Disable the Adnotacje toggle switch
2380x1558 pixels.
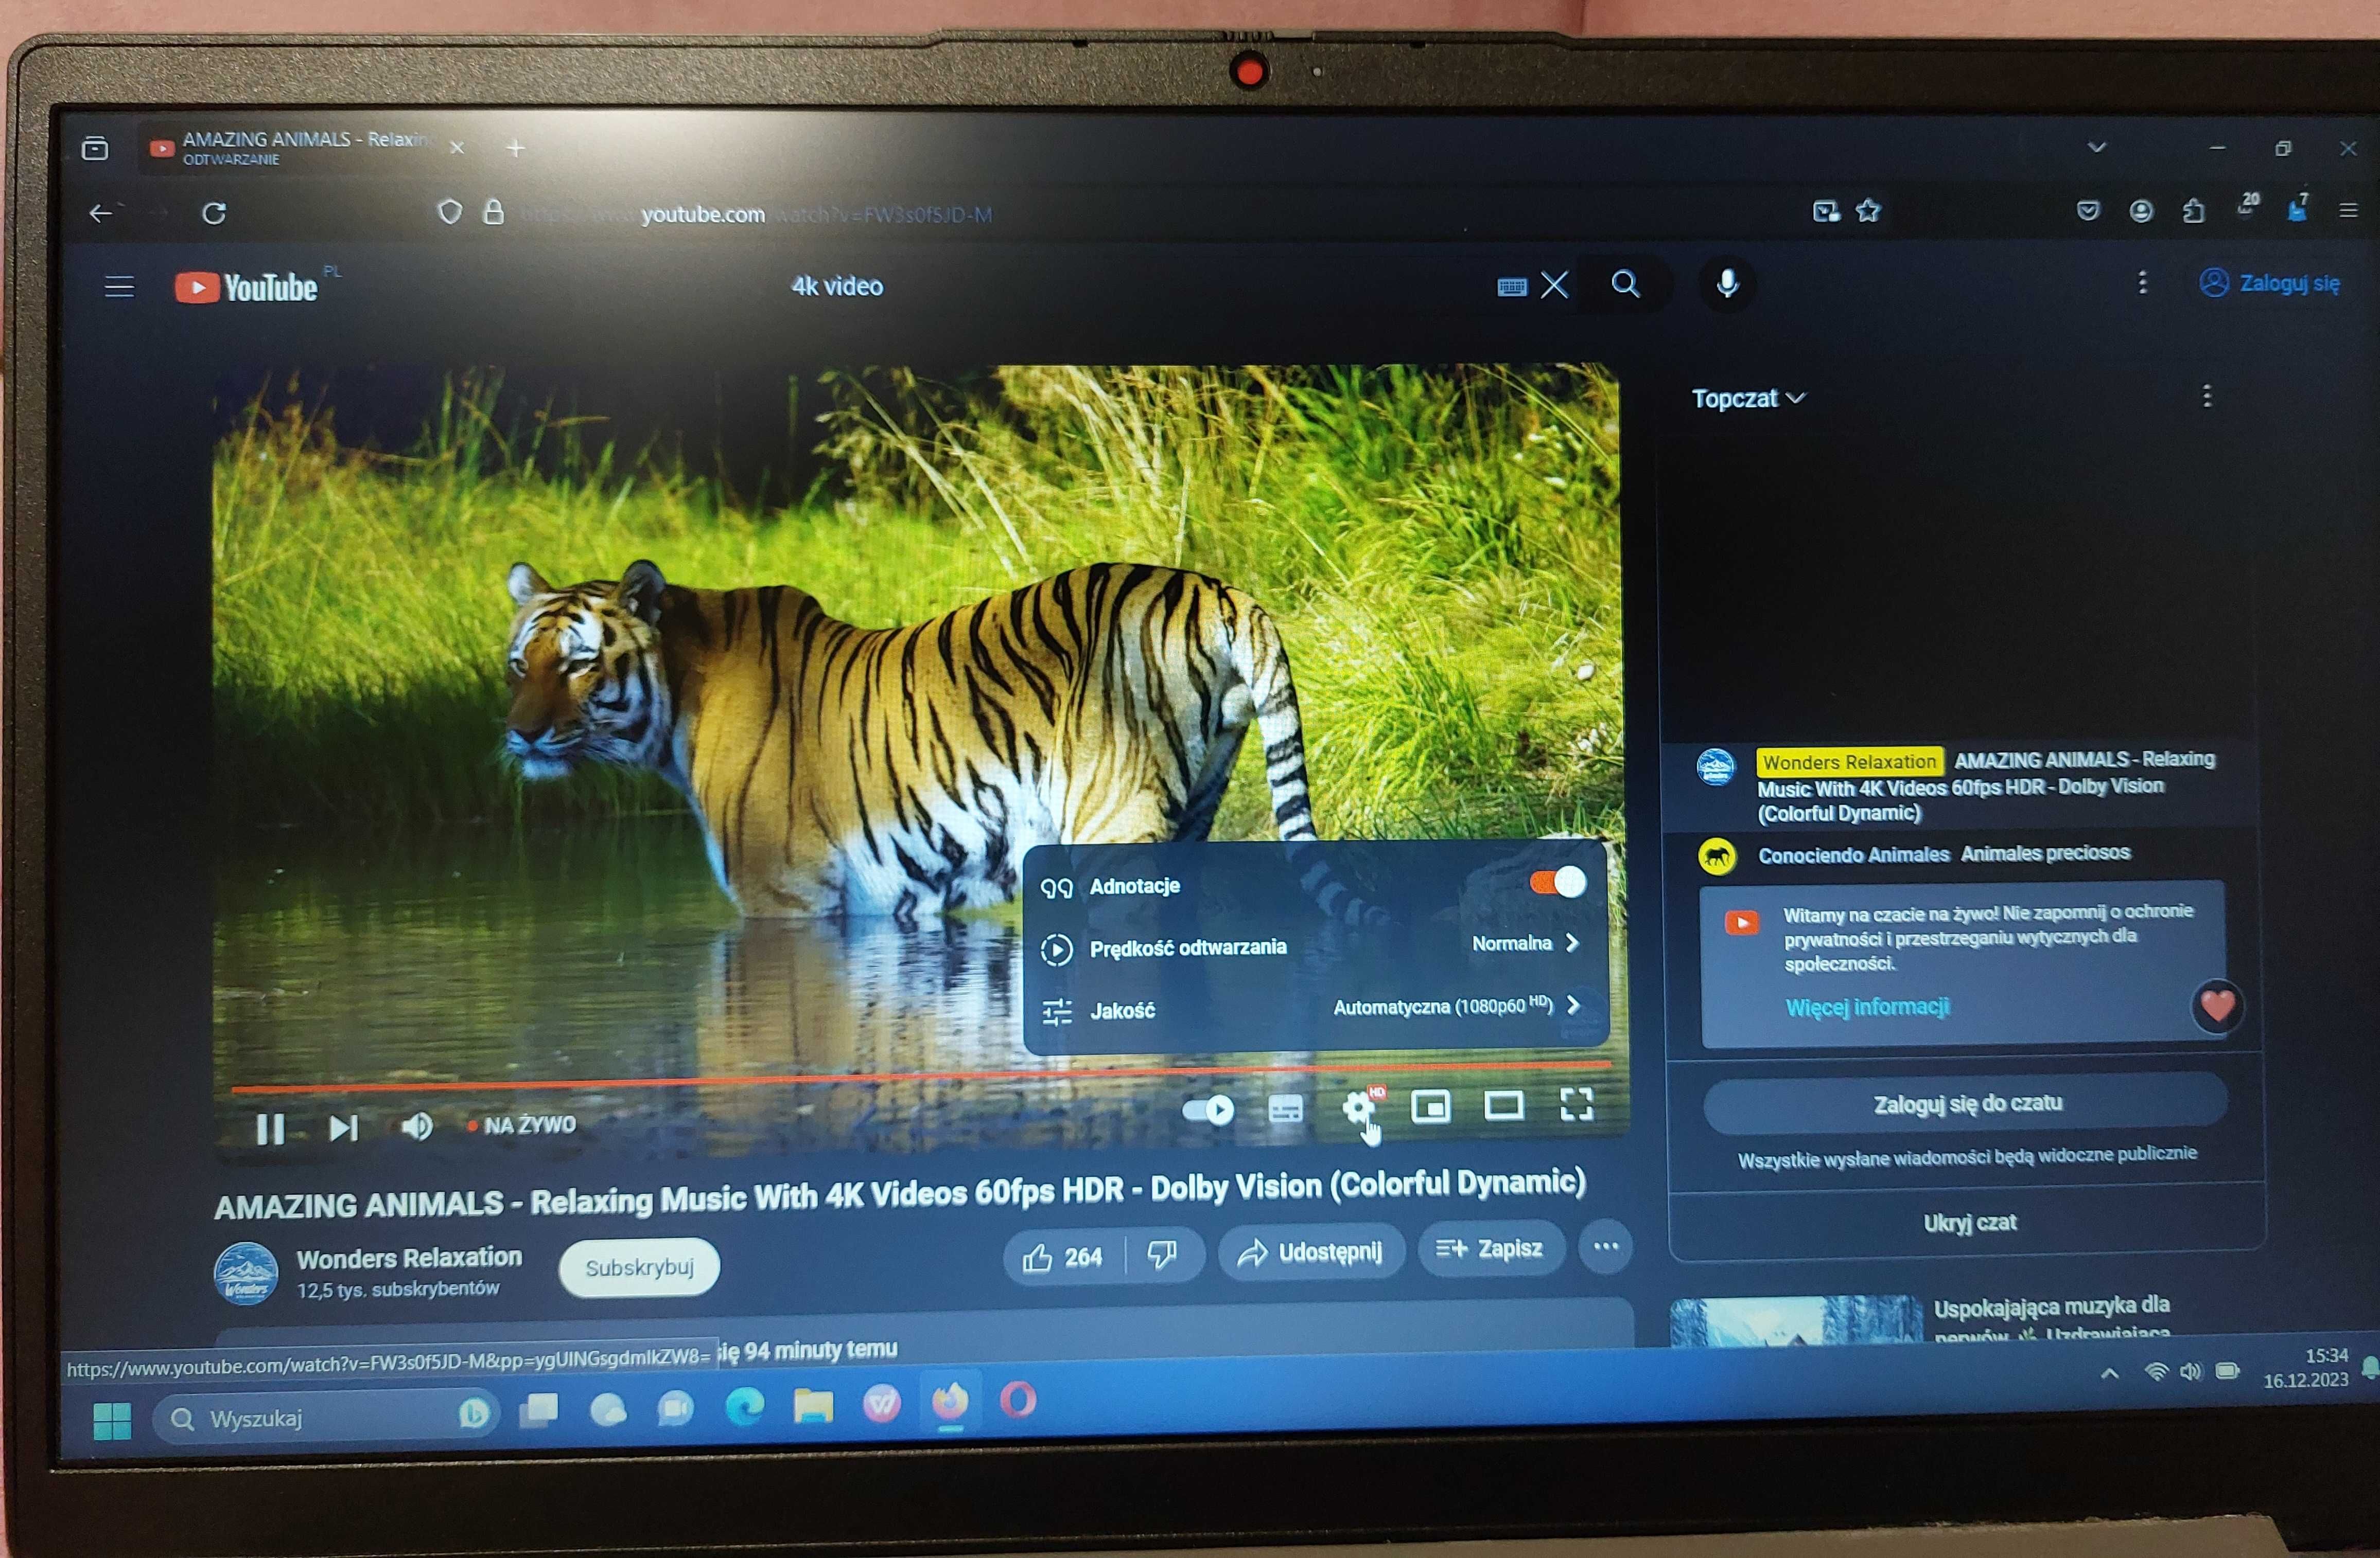1557,882
